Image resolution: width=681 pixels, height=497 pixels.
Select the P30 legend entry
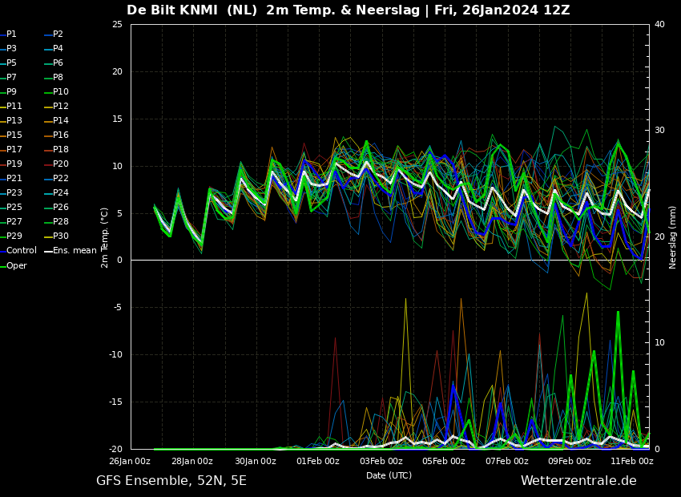click(x=61, y=236)
